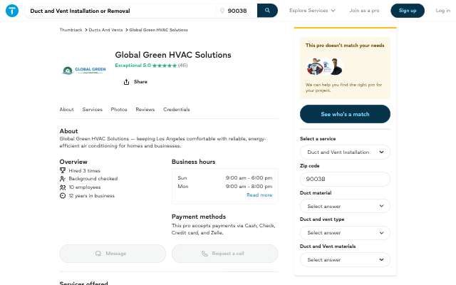Open the Duct material dropdown
The height and width of the screenshot is (285, 456).
click(x=345, y=206)
